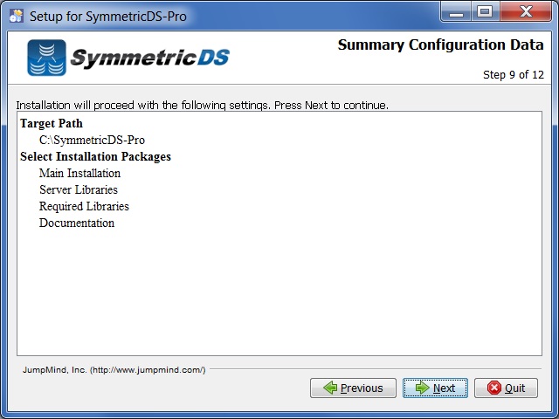559x419 pixels.
Task: Select the C:\SymmetricDS-Pro path text
Action: [92, 140]
